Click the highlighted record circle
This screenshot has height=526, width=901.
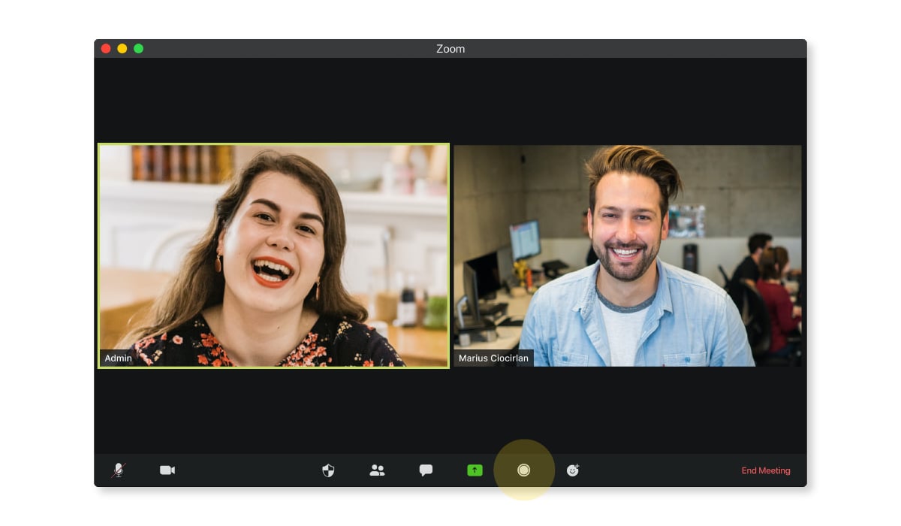pyautogui.click(x=524, y=470)
